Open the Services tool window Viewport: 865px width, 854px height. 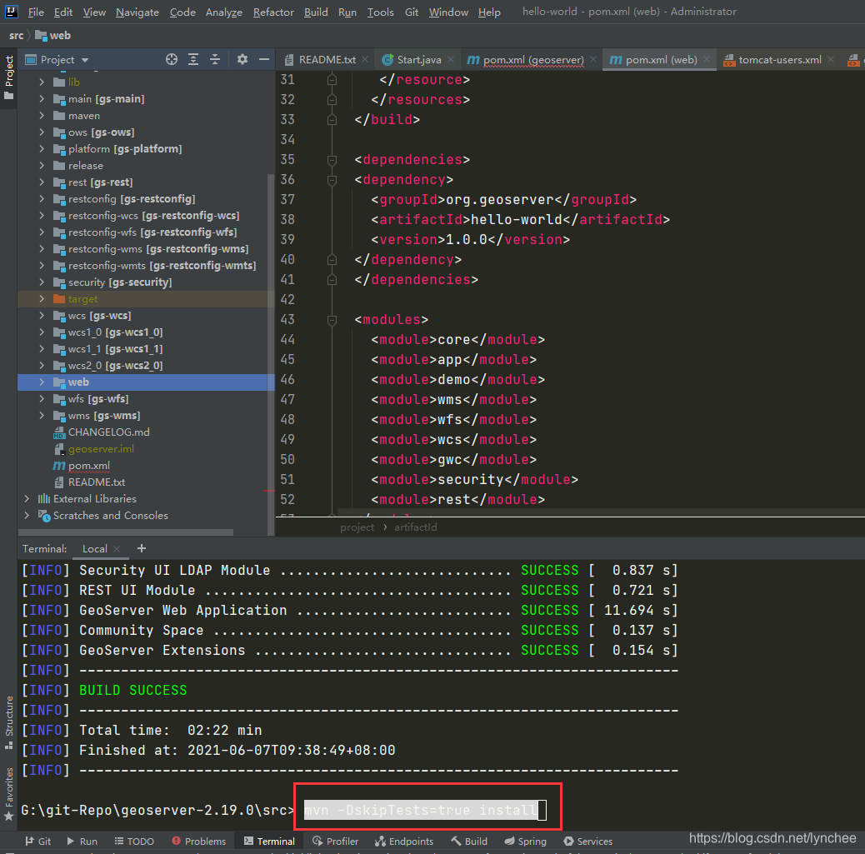(x=588, y=842)
